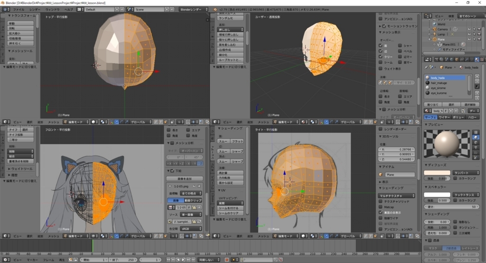Click the 割り当て assign material button
The image size is (486, 263).
[432, 105]
